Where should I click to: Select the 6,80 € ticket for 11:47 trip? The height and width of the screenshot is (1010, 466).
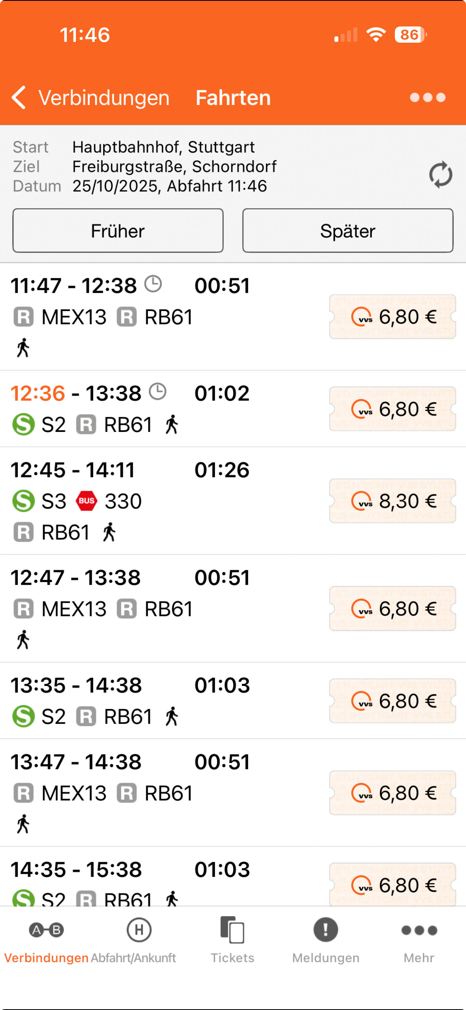click(x=392, y=317)
